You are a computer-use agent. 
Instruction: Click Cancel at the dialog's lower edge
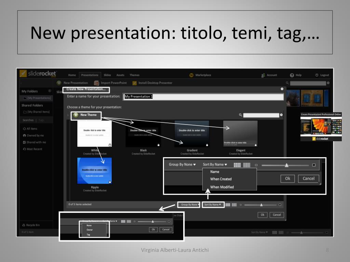coord(277,215)
